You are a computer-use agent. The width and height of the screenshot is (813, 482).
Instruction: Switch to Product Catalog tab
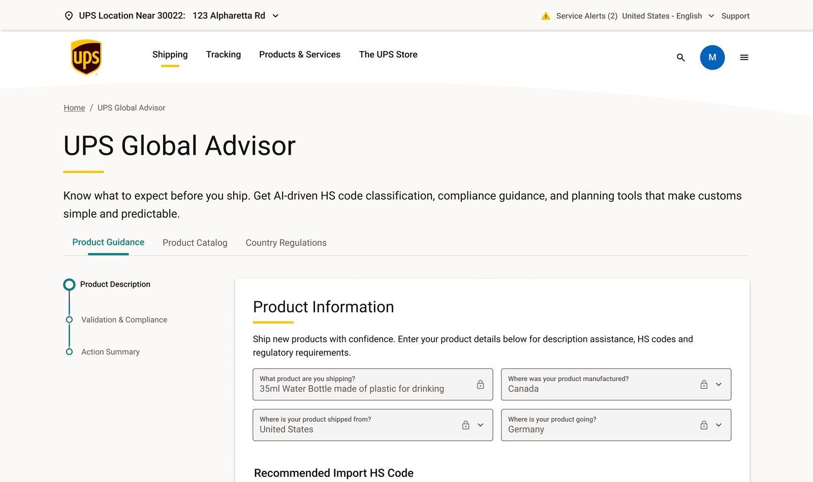click(195, 243)
